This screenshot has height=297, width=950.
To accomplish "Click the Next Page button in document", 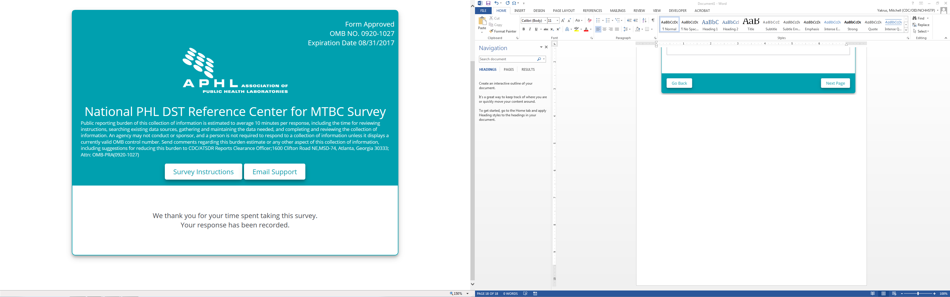I will tap(835, 83).
